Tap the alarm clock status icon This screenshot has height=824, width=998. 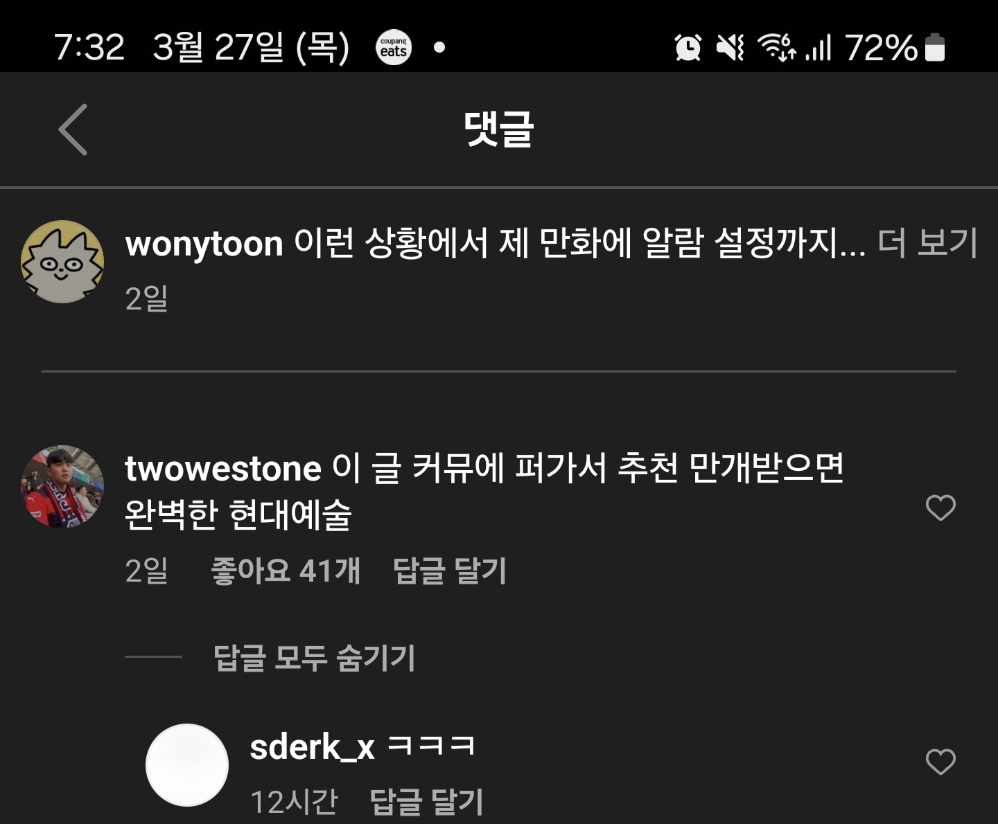tap(688, 48)
